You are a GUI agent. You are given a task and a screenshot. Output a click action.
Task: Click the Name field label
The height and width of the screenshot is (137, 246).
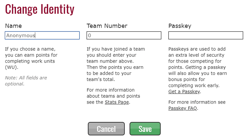point(13,26)
